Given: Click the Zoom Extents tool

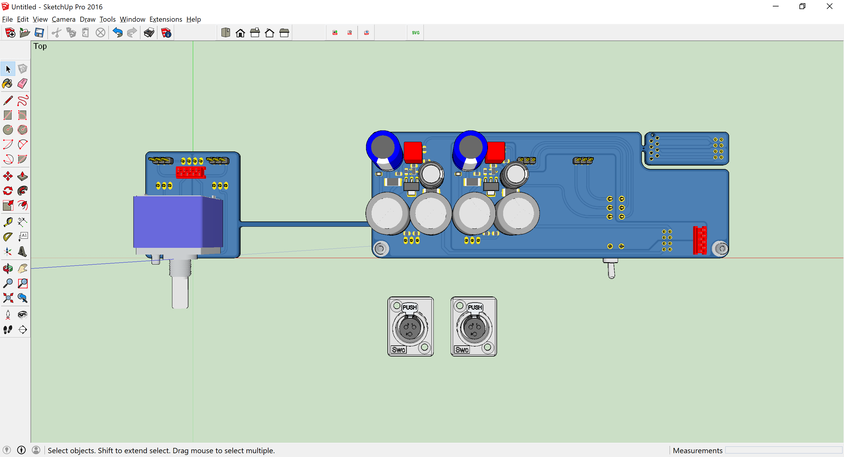Looking at the screenshot, I should [8, 298].
